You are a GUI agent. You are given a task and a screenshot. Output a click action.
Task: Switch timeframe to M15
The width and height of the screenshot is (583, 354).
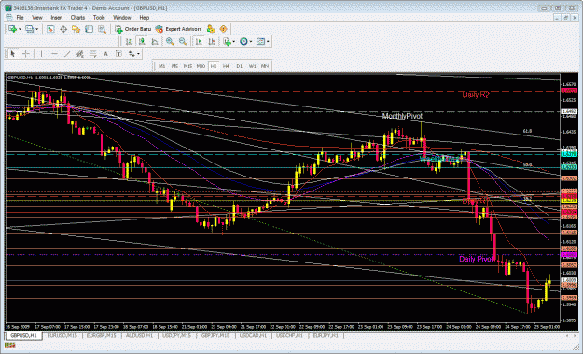tap(187, 66)
